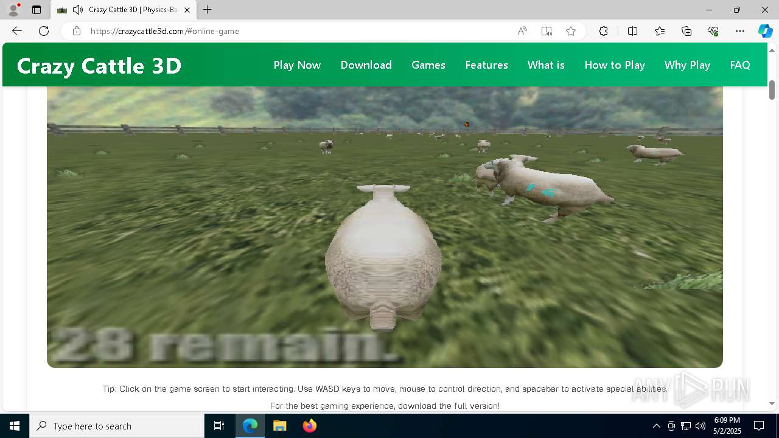Go to the Features section
The image size is (779, 438).
pyautogui.click(x=486, y=65)
